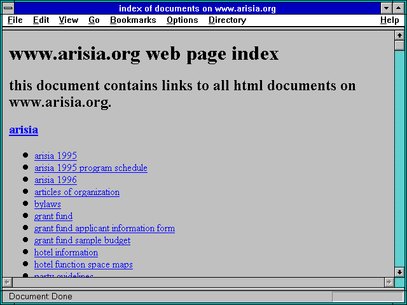Click the 'Document: Done' status text
This screenshot has height=305, width=407.
(41, 297)
